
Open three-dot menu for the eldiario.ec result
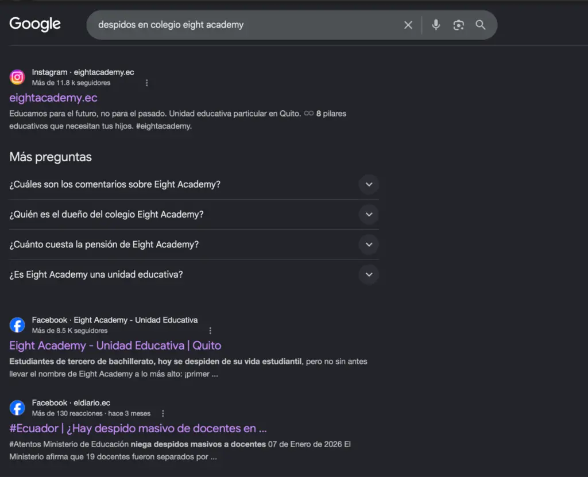pos(163,413)
